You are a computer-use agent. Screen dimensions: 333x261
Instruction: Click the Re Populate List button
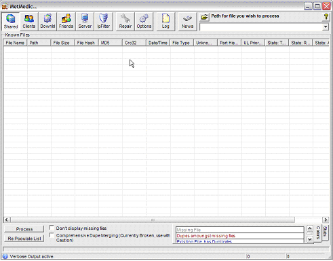click(24, 239)
